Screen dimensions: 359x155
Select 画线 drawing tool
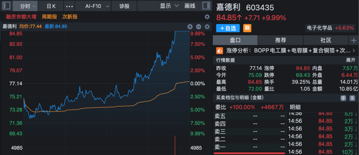[x=190, y=6]
